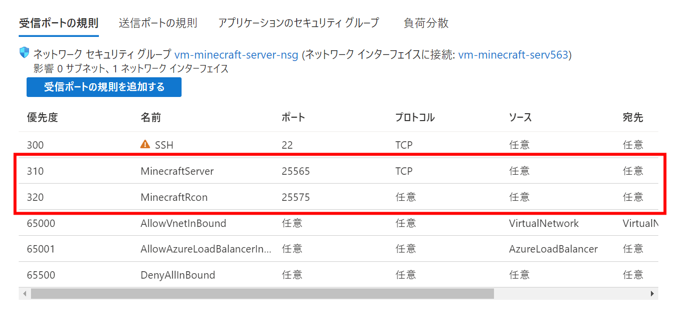Click the horizontal scrollbar right arrow

(x=652, y=294)
